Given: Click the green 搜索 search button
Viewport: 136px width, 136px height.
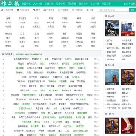Looking at the screenshot, I should coord(132,10).
